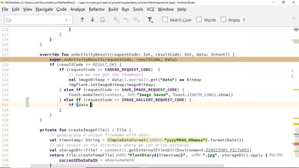Go to previous occurrence arrow

coord(82,20)
